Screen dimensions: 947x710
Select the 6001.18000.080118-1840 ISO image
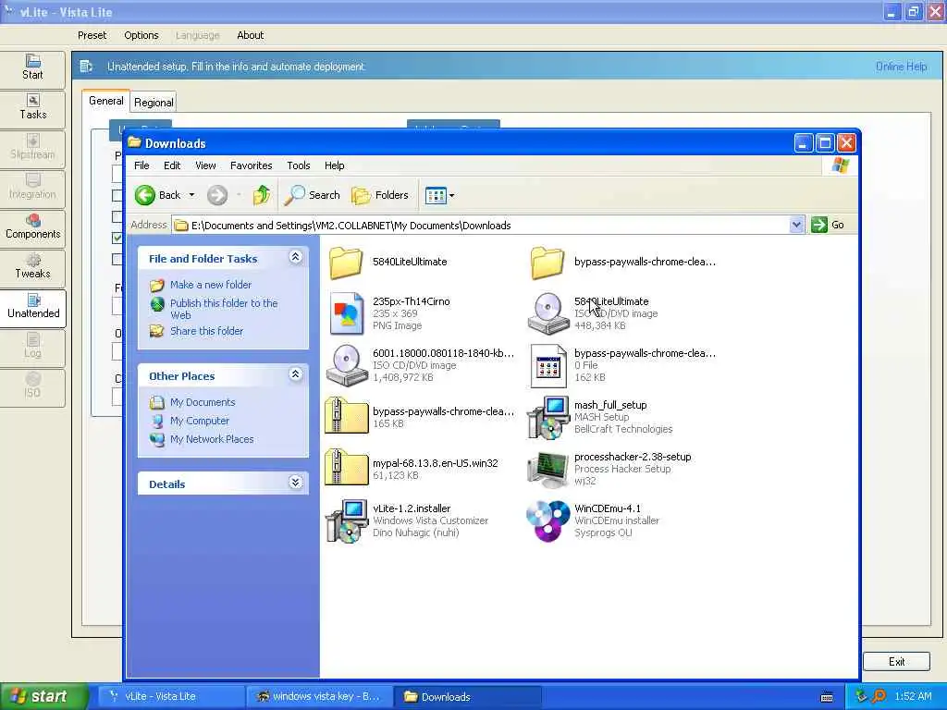click(x=347, y=364)
